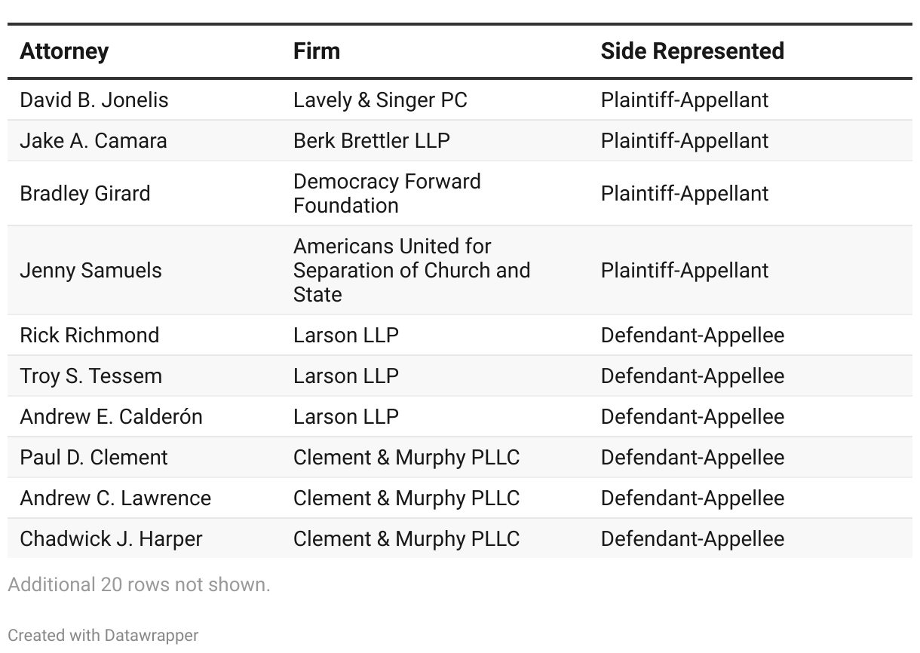Click the Democracy Forward Foundation cell

click(386, 194)
